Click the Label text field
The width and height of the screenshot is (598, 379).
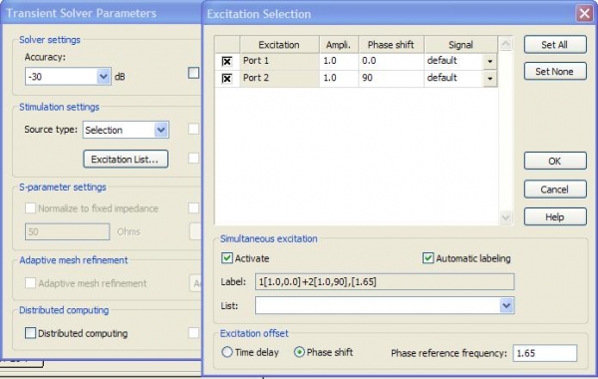coord(385,281)
